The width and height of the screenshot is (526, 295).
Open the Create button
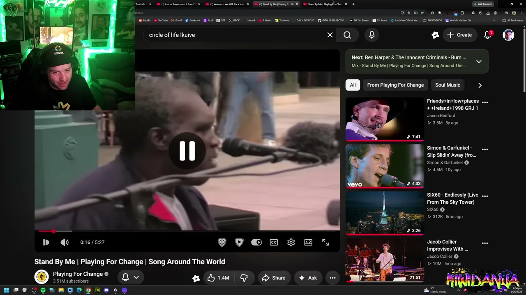[x=459, y=35]
